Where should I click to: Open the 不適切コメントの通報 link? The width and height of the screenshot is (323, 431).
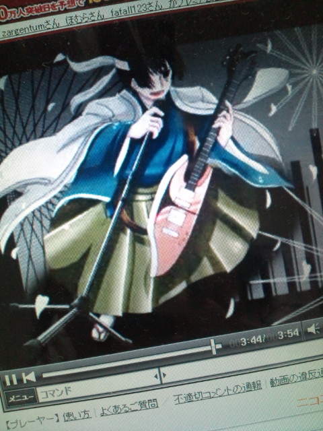coord(218,392)
